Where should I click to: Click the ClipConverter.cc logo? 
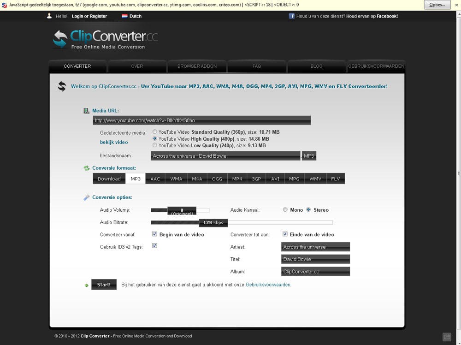click(105, 39)
